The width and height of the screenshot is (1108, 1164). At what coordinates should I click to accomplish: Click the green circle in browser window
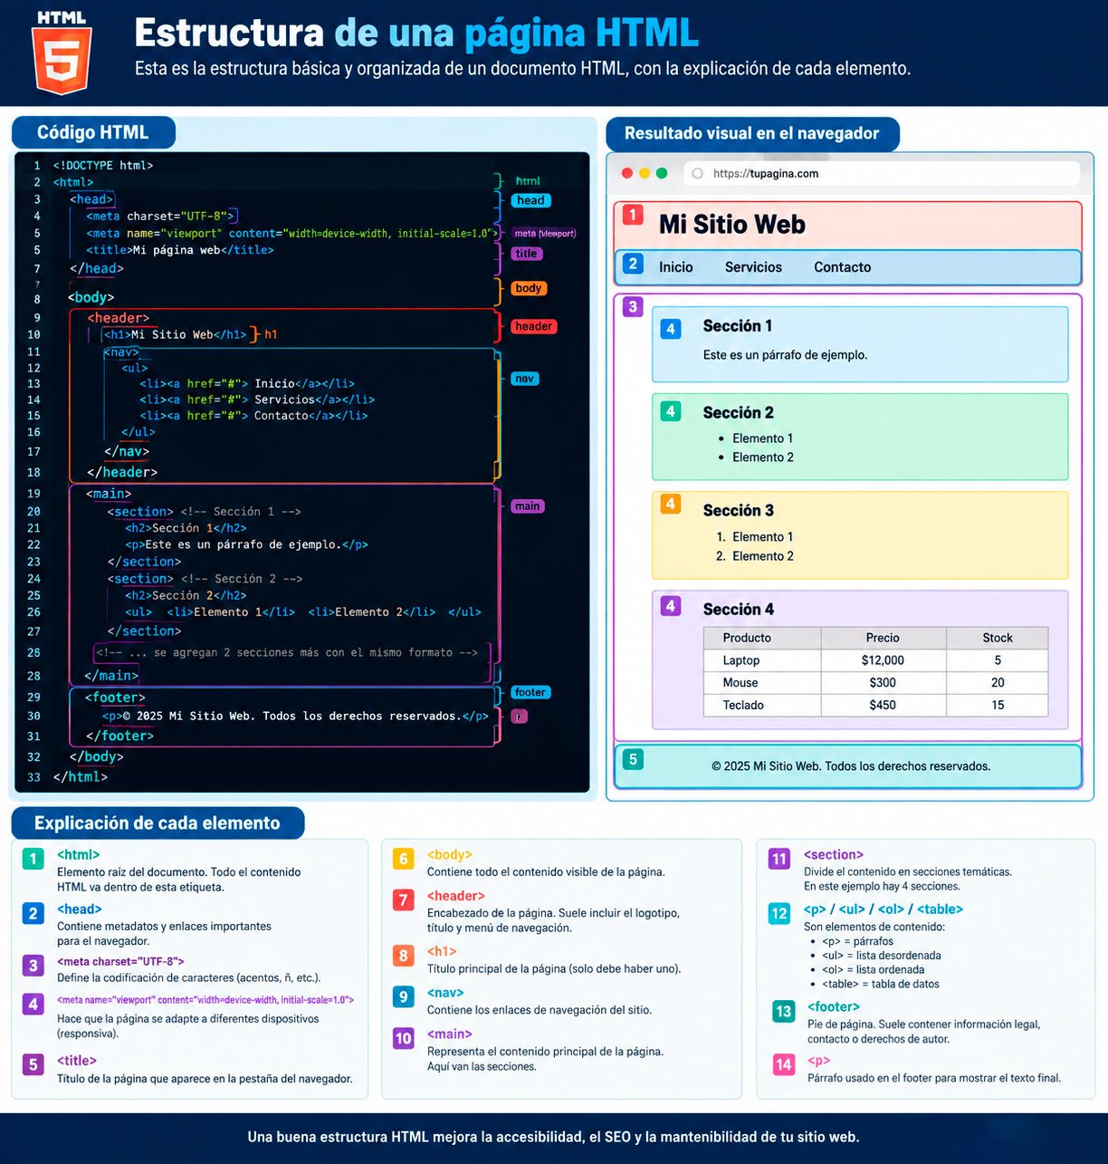[x=662, y=173]
